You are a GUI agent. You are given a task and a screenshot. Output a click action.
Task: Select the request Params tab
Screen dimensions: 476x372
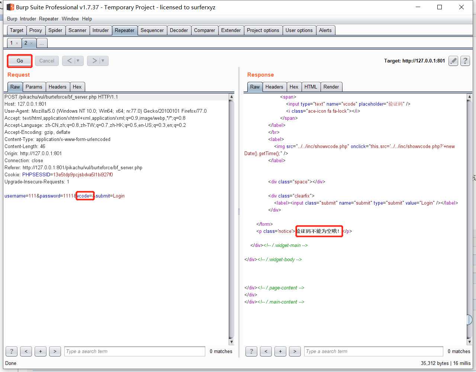(34, 87)
